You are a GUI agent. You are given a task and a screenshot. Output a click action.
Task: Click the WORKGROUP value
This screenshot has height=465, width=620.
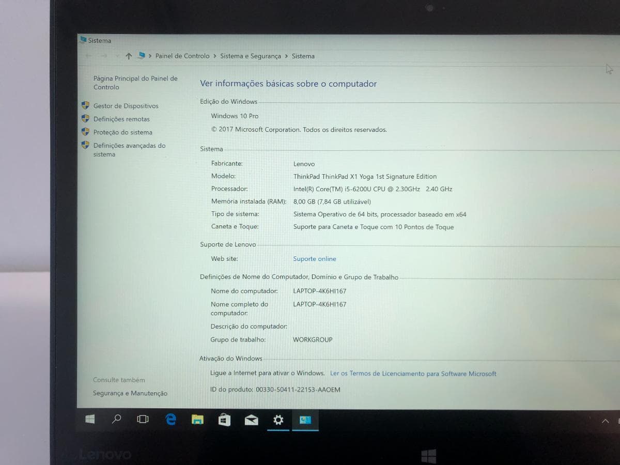313,339
